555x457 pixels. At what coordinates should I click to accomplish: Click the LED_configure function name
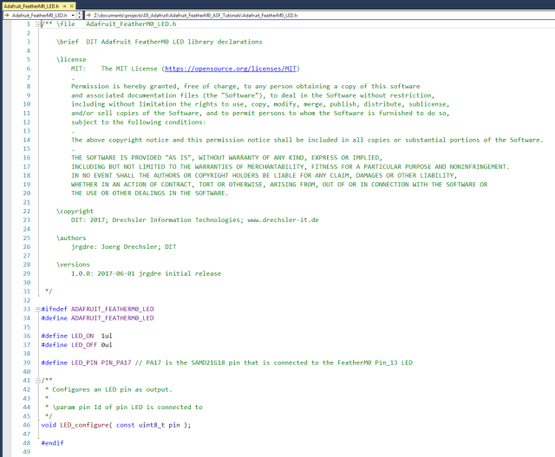[x=84, y=425]
